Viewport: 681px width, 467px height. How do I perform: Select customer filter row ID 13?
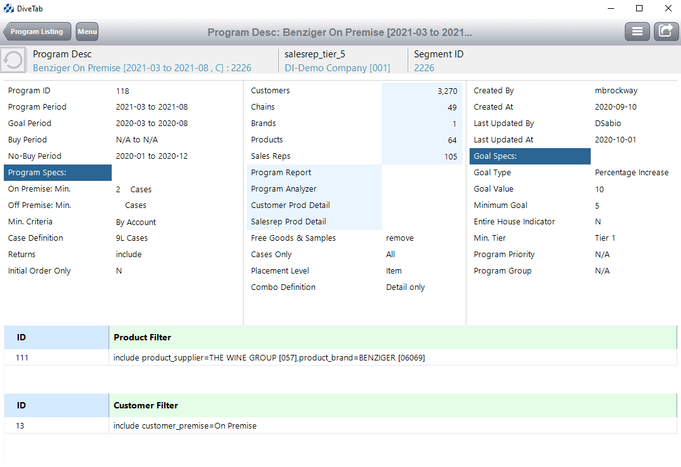point(20,426)
